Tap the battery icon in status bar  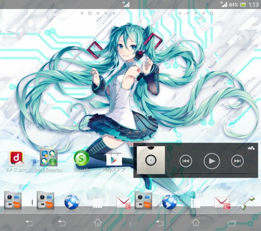(x=243, y=5)
